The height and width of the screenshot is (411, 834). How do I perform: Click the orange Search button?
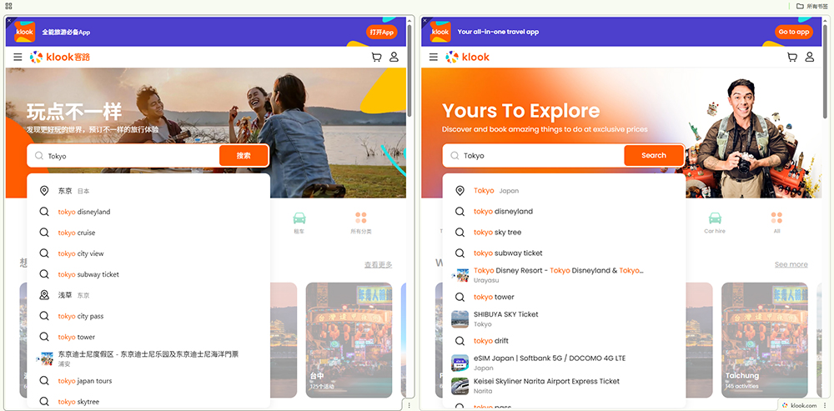[x=654, y=156]
